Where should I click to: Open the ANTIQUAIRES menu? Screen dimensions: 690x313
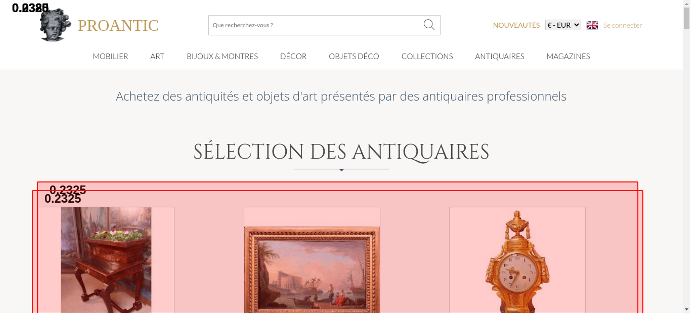[x=500, y=56]
